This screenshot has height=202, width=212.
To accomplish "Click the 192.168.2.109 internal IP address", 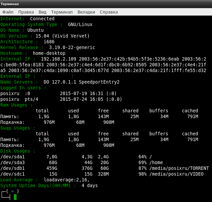I will point(59,59).
